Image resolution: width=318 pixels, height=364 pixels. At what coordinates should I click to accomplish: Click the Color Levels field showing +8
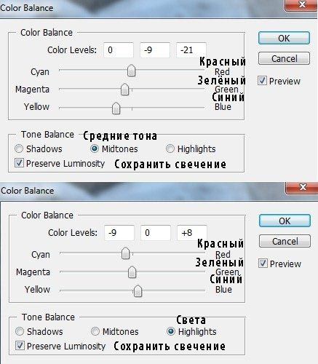pyautogui.click(x=192, y=233)
